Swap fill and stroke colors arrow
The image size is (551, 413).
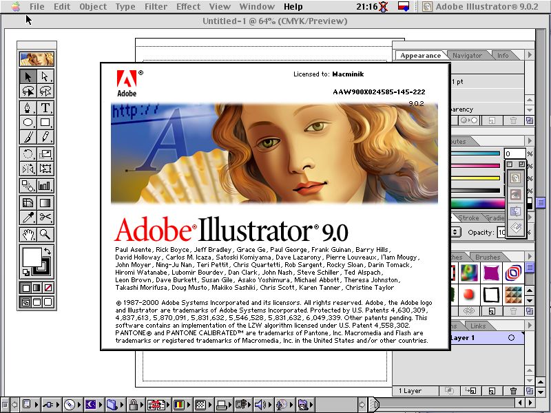(48, 251)
